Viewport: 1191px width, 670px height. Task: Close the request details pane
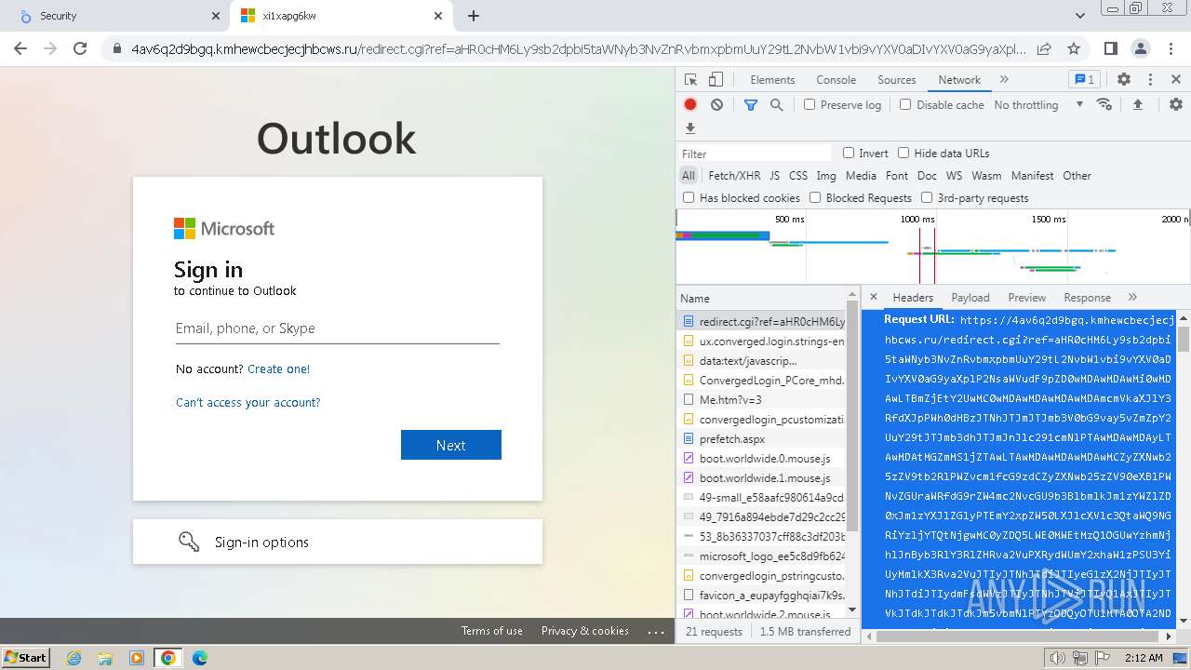pos(873,297)
